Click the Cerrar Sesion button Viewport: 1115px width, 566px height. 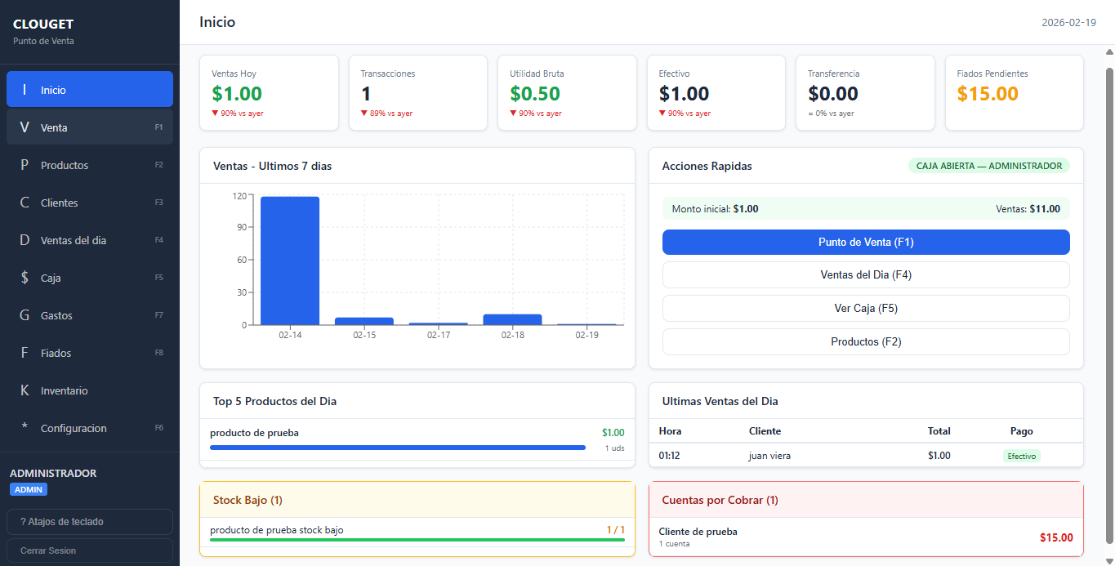pyautogui.click(x=90, y=550)
